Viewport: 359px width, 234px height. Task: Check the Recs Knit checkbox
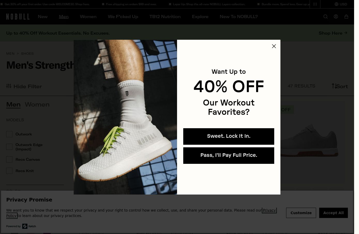pyautogui.click(x=9, y=171)
